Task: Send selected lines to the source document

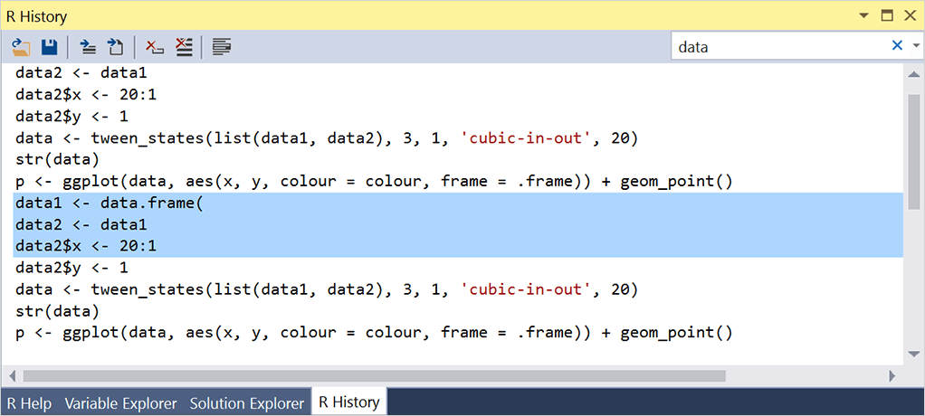Action: [x=115, y=46]
